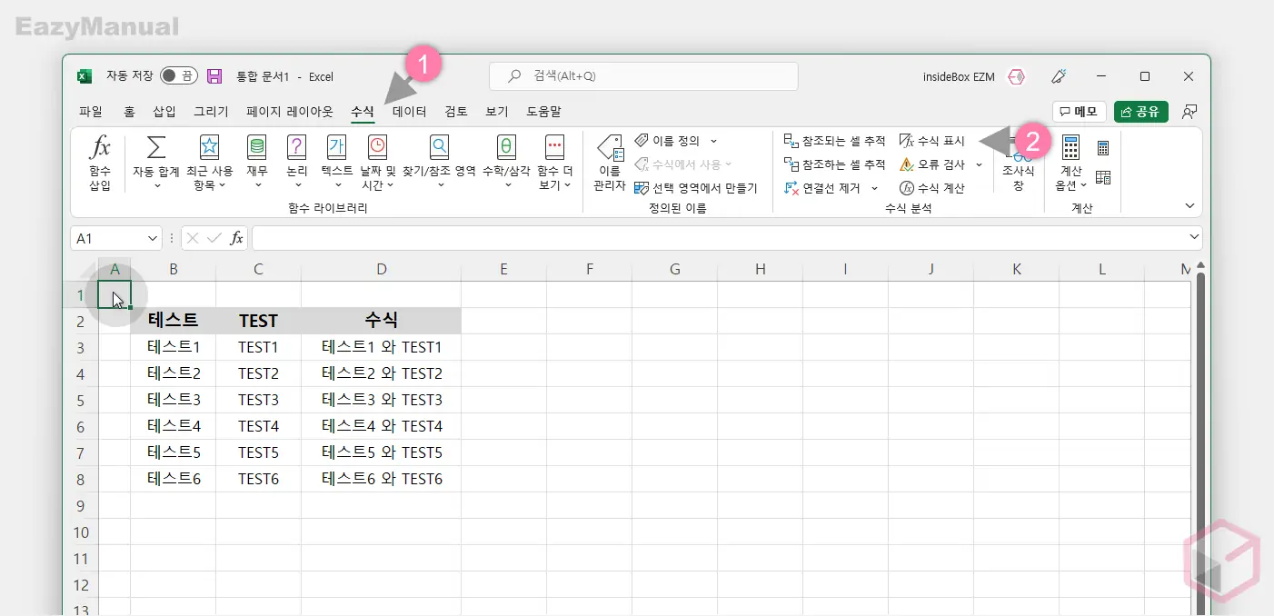
Task: Switch to the 데이터 tab
Action: coord(409,112)
